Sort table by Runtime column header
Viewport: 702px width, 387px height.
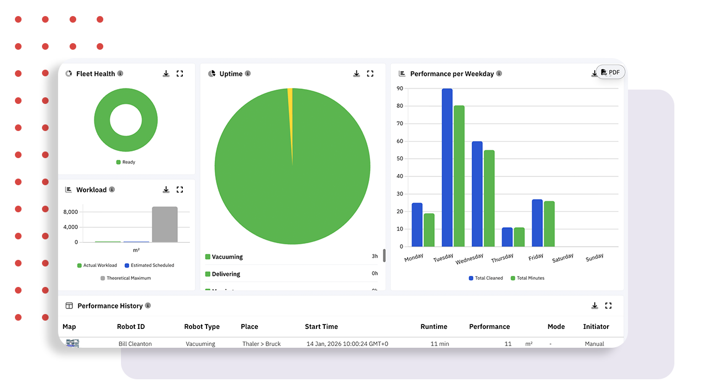click(434, 327)
